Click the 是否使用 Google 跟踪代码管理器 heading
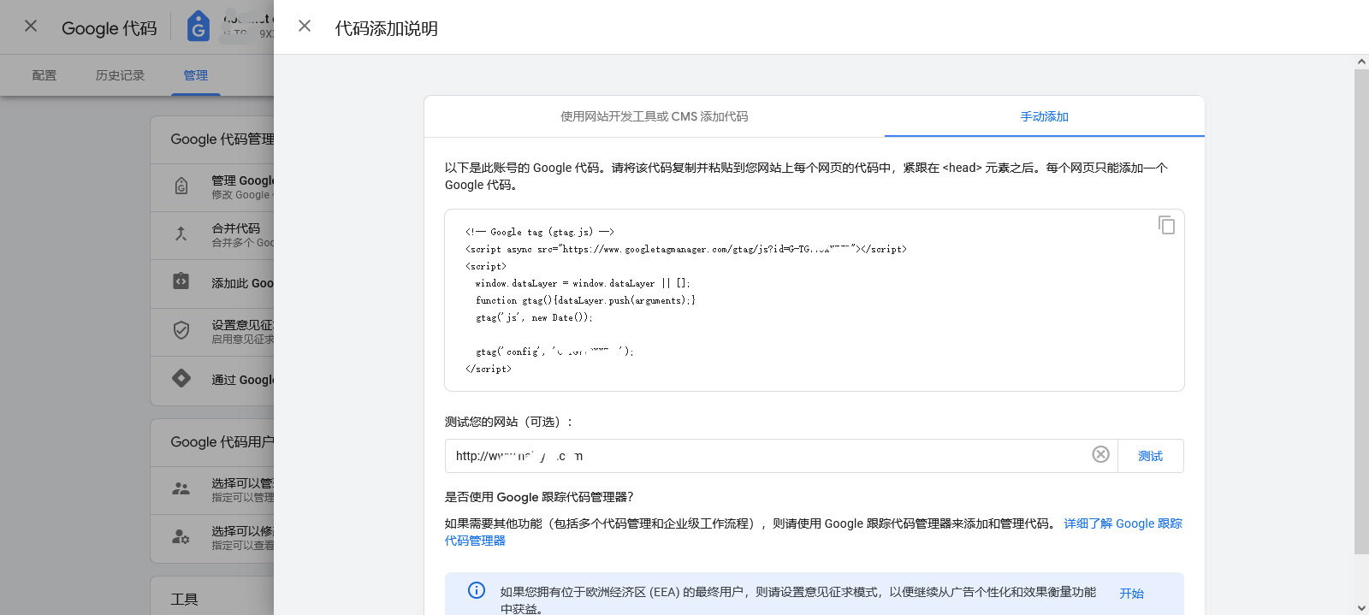1369x615 pixels. pos(539,497)
